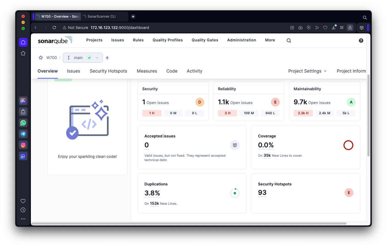387x247 pixels.
Task: Toggle W700 project favorite star
Action: 41,58
